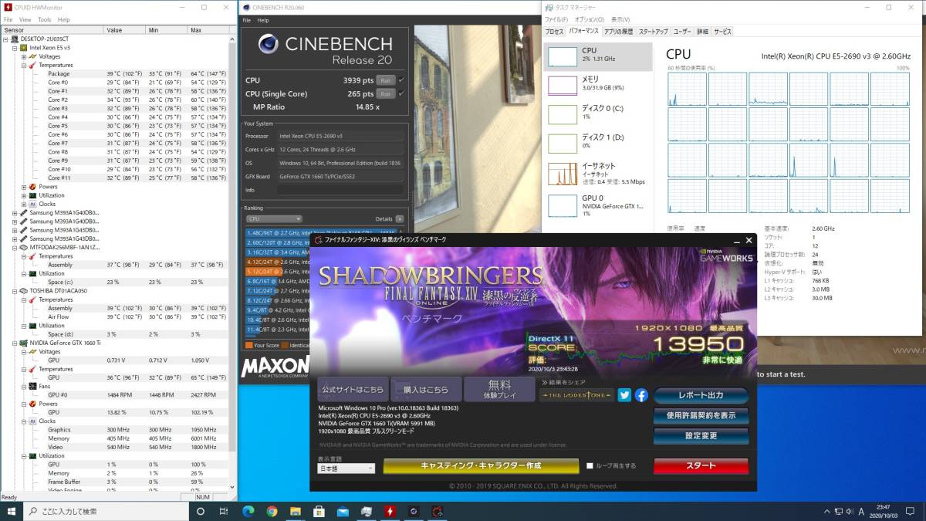Click the 無料体験プレイ button

(x=500, y=389)
